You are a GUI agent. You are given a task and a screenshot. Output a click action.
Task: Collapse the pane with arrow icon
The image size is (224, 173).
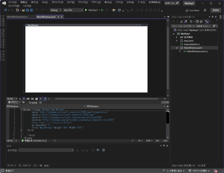click(168, 102)
